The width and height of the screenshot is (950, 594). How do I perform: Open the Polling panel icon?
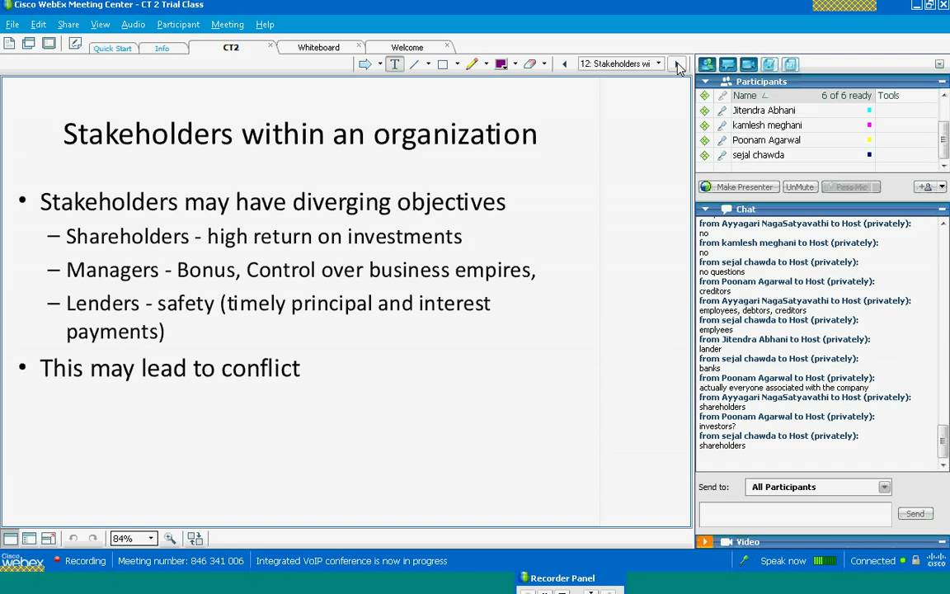[x=790, y=64]
